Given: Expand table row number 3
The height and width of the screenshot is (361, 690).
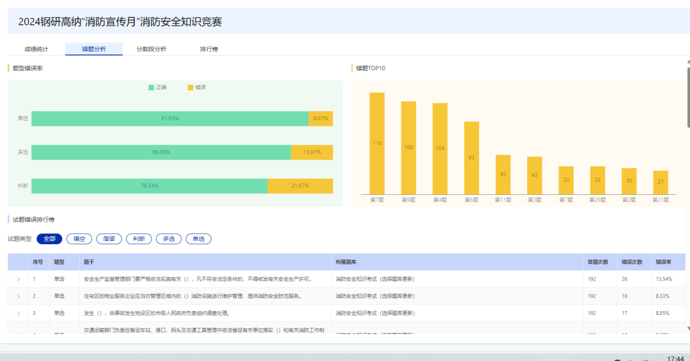Looking at the screenshot, I should pos(19,314).
